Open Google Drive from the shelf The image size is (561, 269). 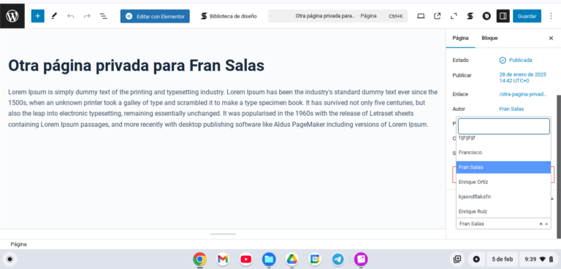tap(292, 260)
